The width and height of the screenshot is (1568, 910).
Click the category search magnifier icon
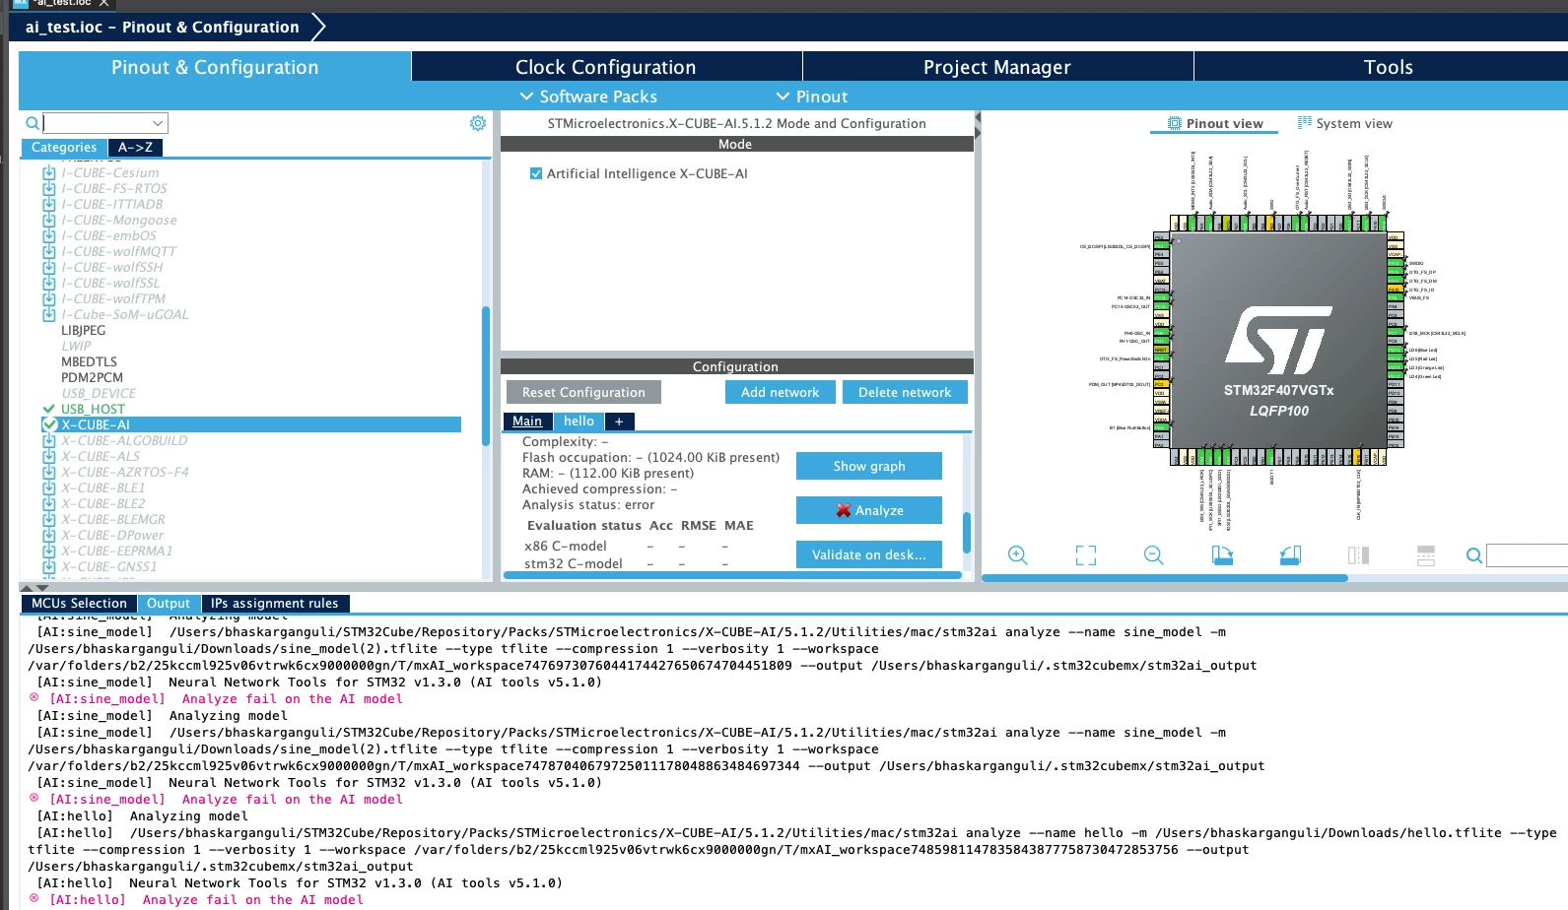(33, 123)
